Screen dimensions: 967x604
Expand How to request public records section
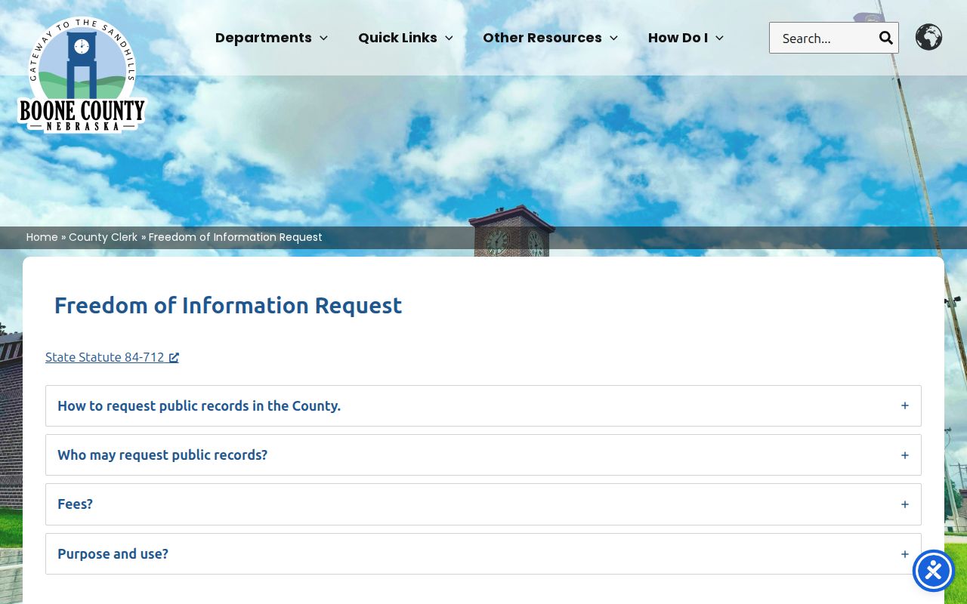[483, 406]
